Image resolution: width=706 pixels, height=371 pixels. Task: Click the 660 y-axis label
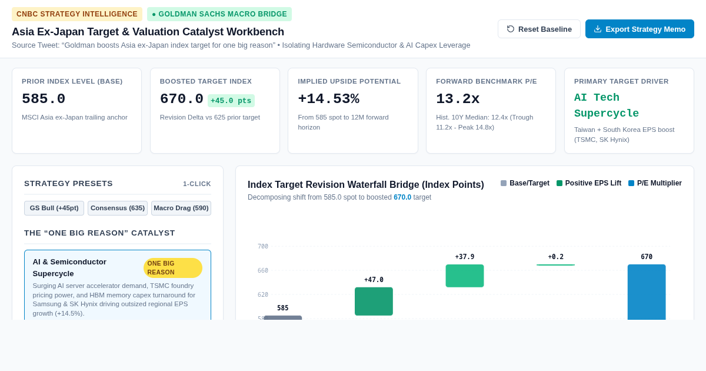262,271
